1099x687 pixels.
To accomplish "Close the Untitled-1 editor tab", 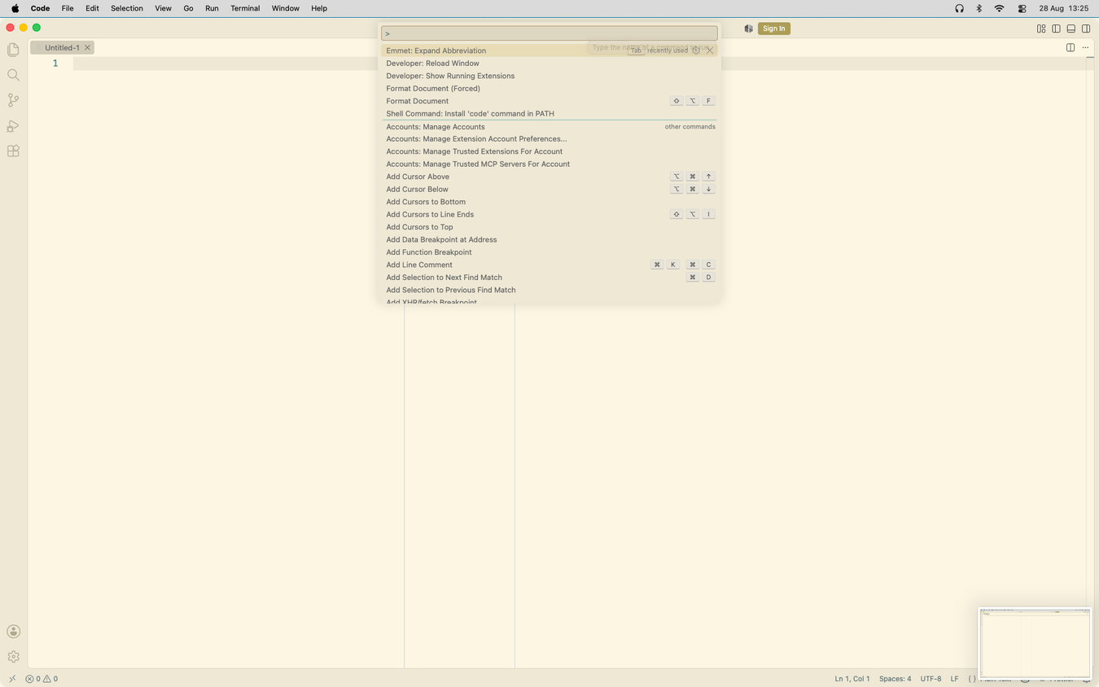I will 87,48.
